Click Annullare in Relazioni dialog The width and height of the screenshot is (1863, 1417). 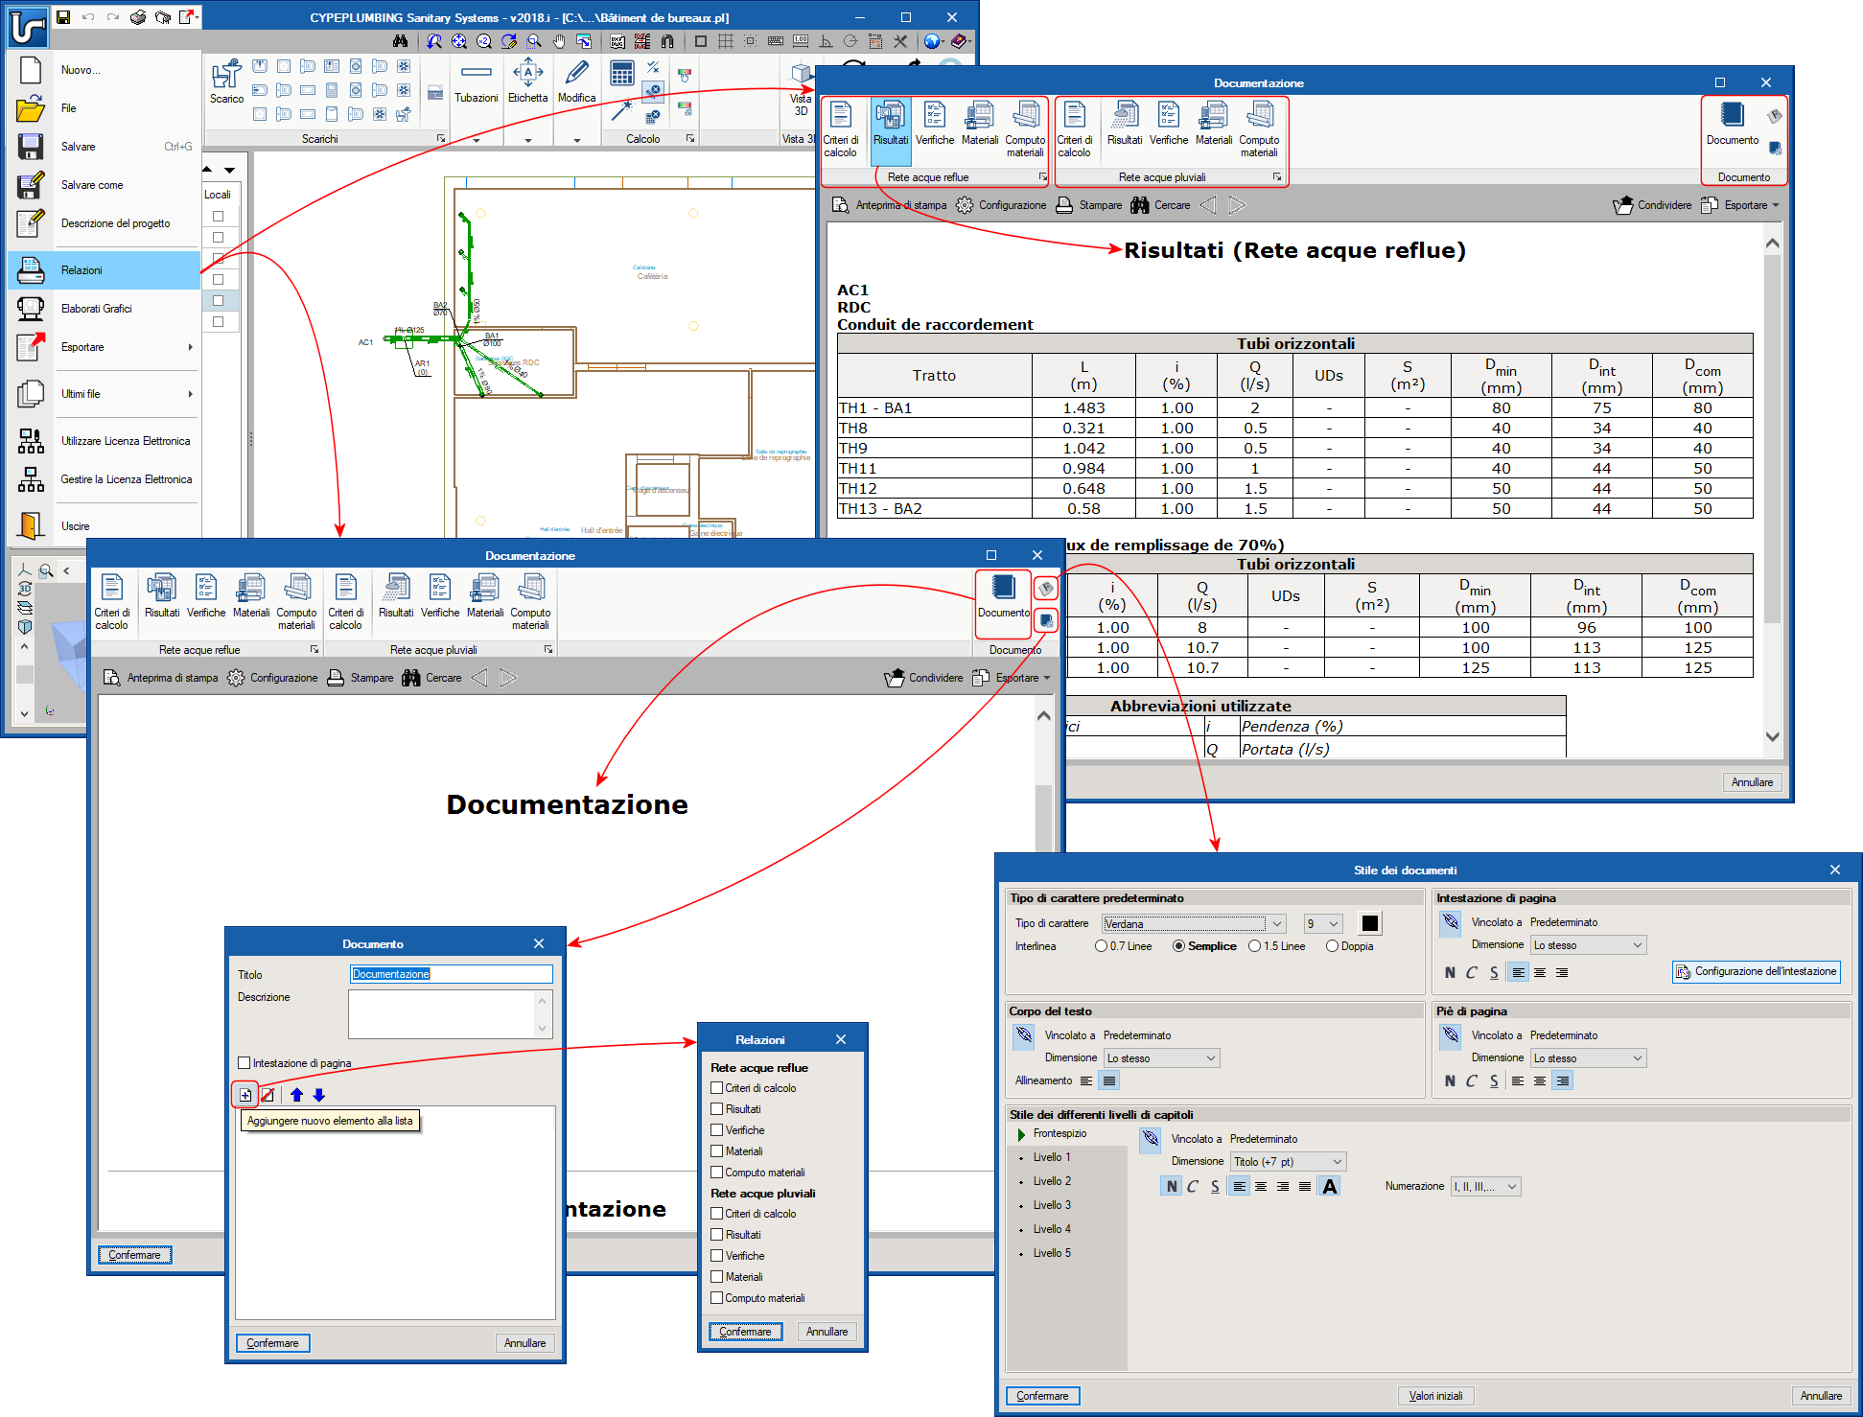tap(827, 1332)
